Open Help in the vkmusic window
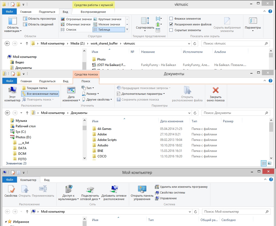 click(x=270, y=11)
